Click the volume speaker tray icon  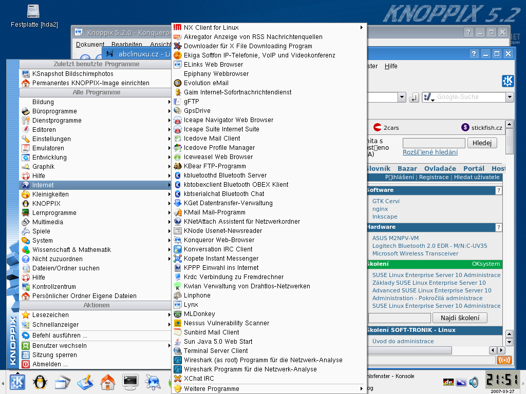tap(474, 382)
